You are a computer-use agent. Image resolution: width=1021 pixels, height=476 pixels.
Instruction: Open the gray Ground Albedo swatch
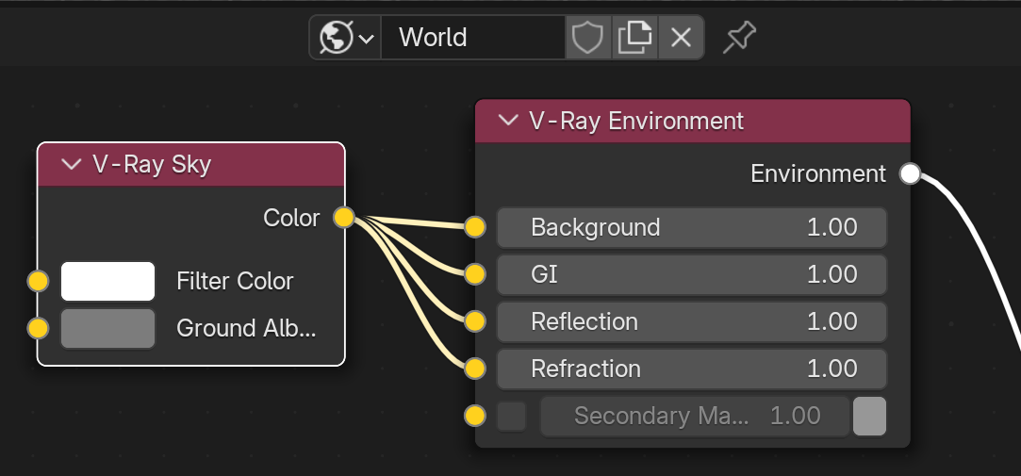point(108,328)
